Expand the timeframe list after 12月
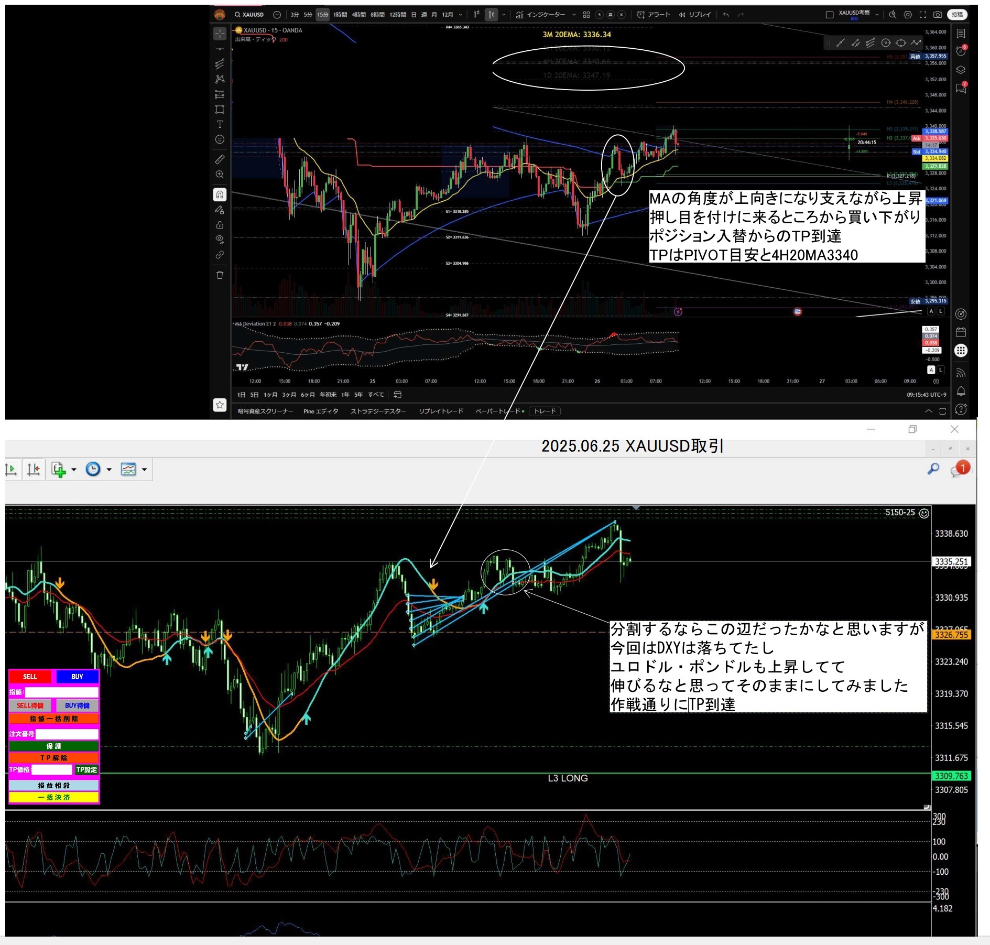The width and height of the screenshot is (990, 945). pos(461,15)
